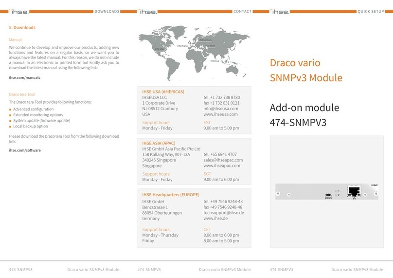
Task: Click '9.00 am to 6.00 pm' Asia hours
Action: pyautogui.click(x=221, y=179)
